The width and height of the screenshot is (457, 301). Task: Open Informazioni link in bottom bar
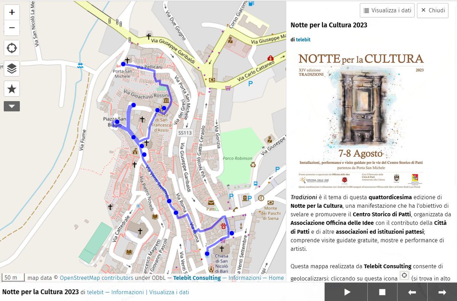(x=128, y=292)
